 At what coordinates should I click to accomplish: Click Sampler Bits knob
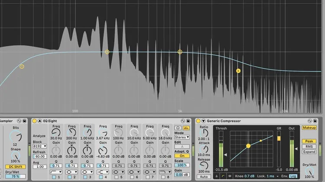coord(16,136)
